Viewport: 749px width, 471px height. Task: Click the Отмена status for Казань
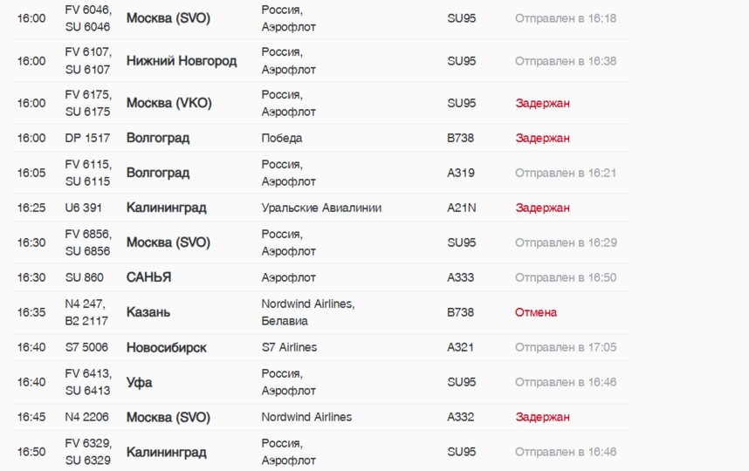[x=535, y=312]
